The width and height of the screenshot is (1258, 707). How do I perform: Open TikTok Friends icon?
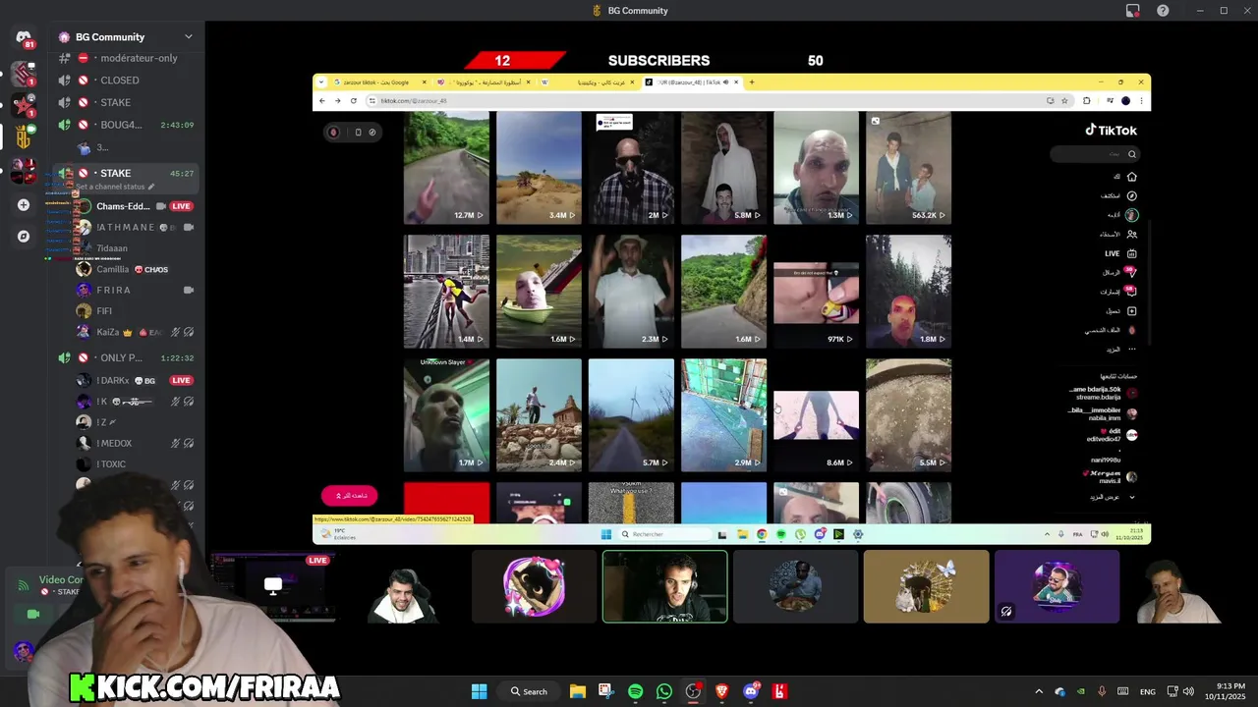point(1132,234)
